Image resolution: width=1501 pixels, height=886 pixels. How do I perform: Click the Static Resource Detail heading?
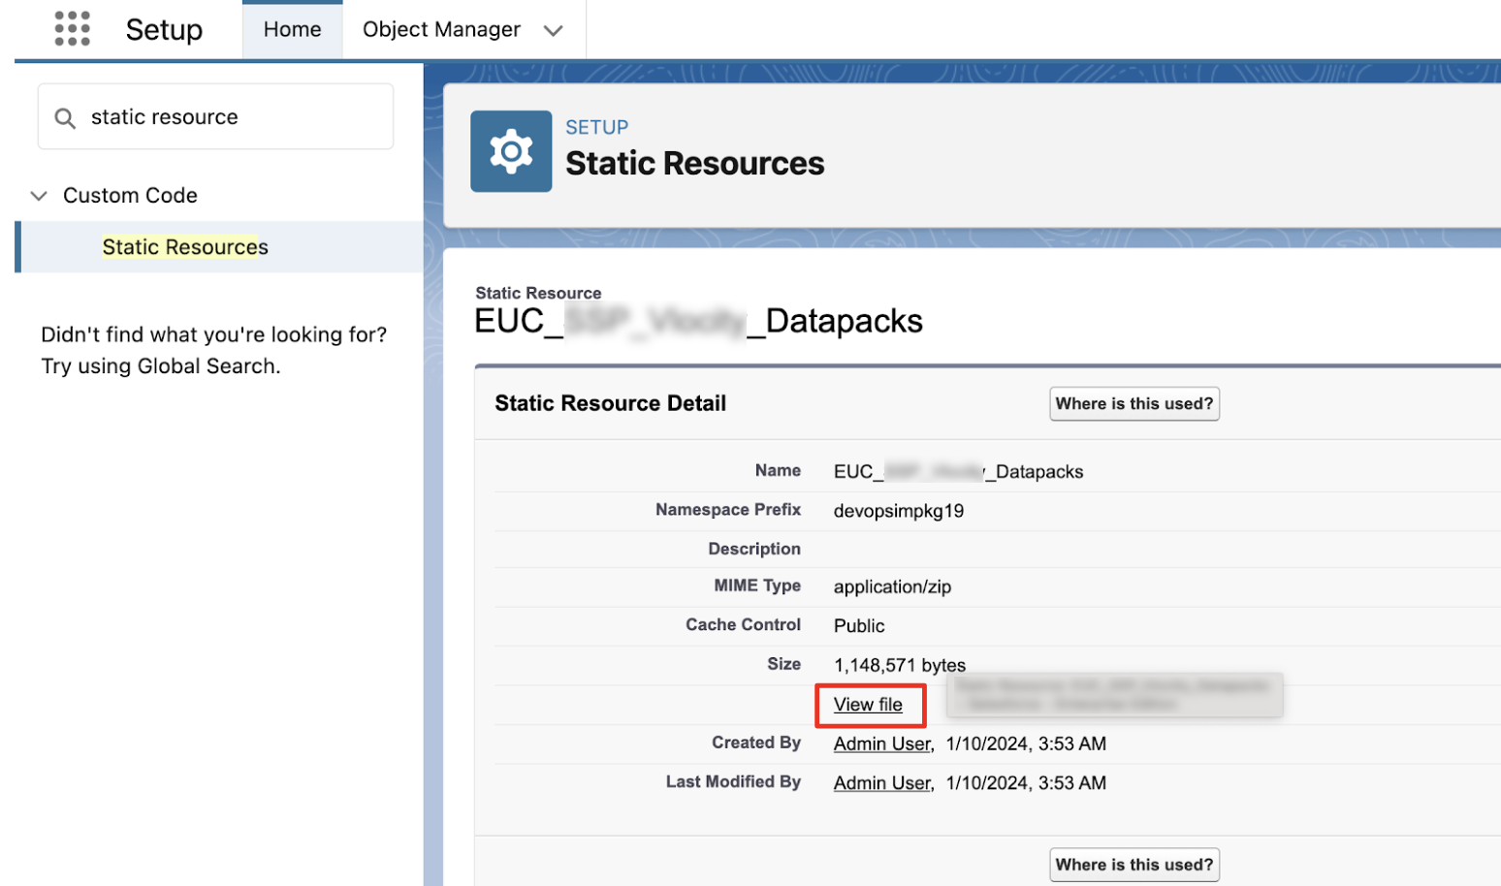click(610, 403)
